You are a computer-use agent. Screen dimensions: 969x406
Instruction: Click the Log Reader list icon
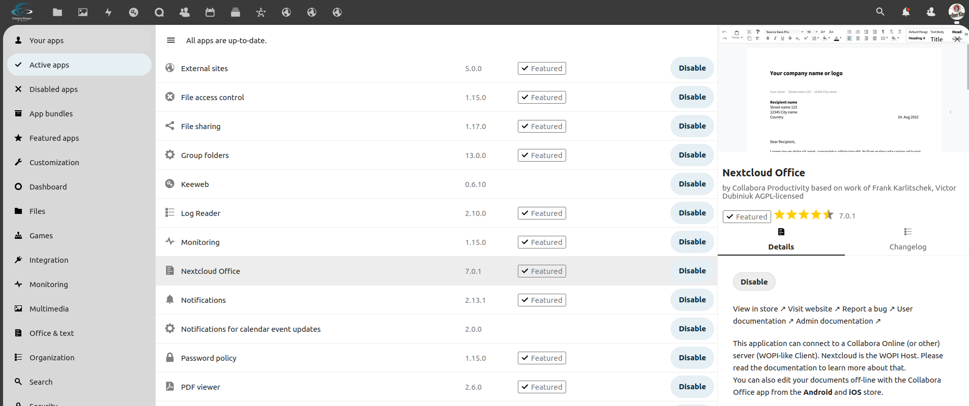170,212
